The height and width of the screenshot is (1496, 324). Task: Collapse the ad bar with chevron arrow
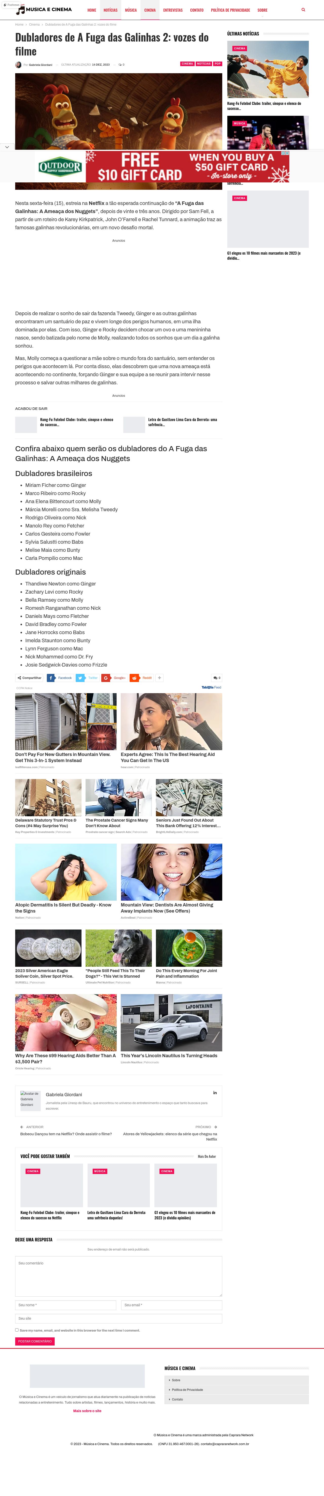click(x=6, y=147)
